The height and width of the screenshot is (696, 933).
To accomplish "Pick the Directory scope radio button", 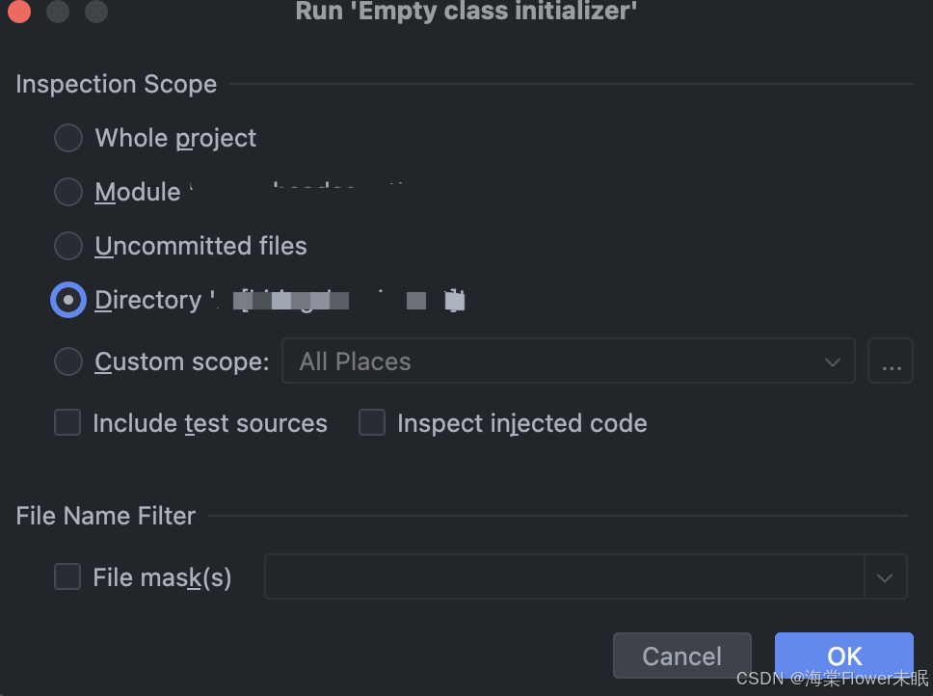I will tap(68, 300).
